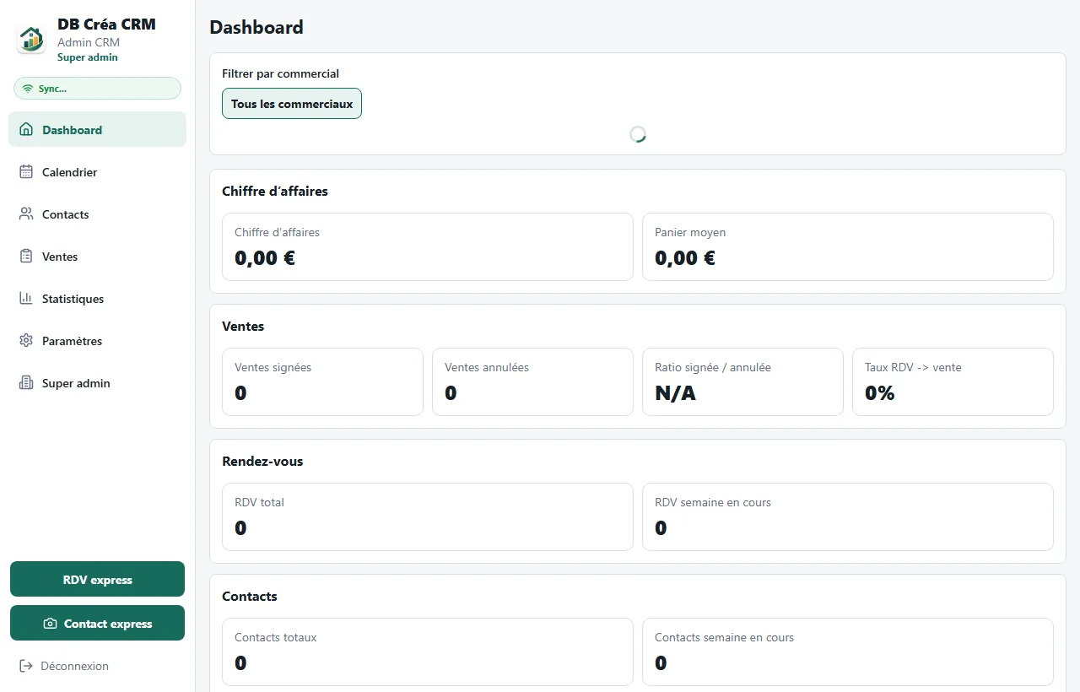Open the Statistiques page
The width and height of the screenshot is (1080, 692).
pyautogui.click(x=97, y=298)
